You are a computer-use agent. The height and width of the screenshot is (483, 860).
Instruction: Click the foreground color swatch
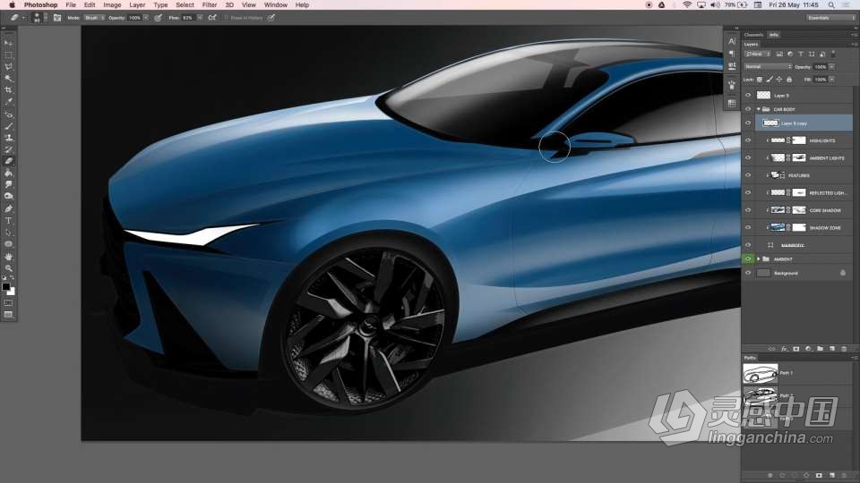pos(6,286)
